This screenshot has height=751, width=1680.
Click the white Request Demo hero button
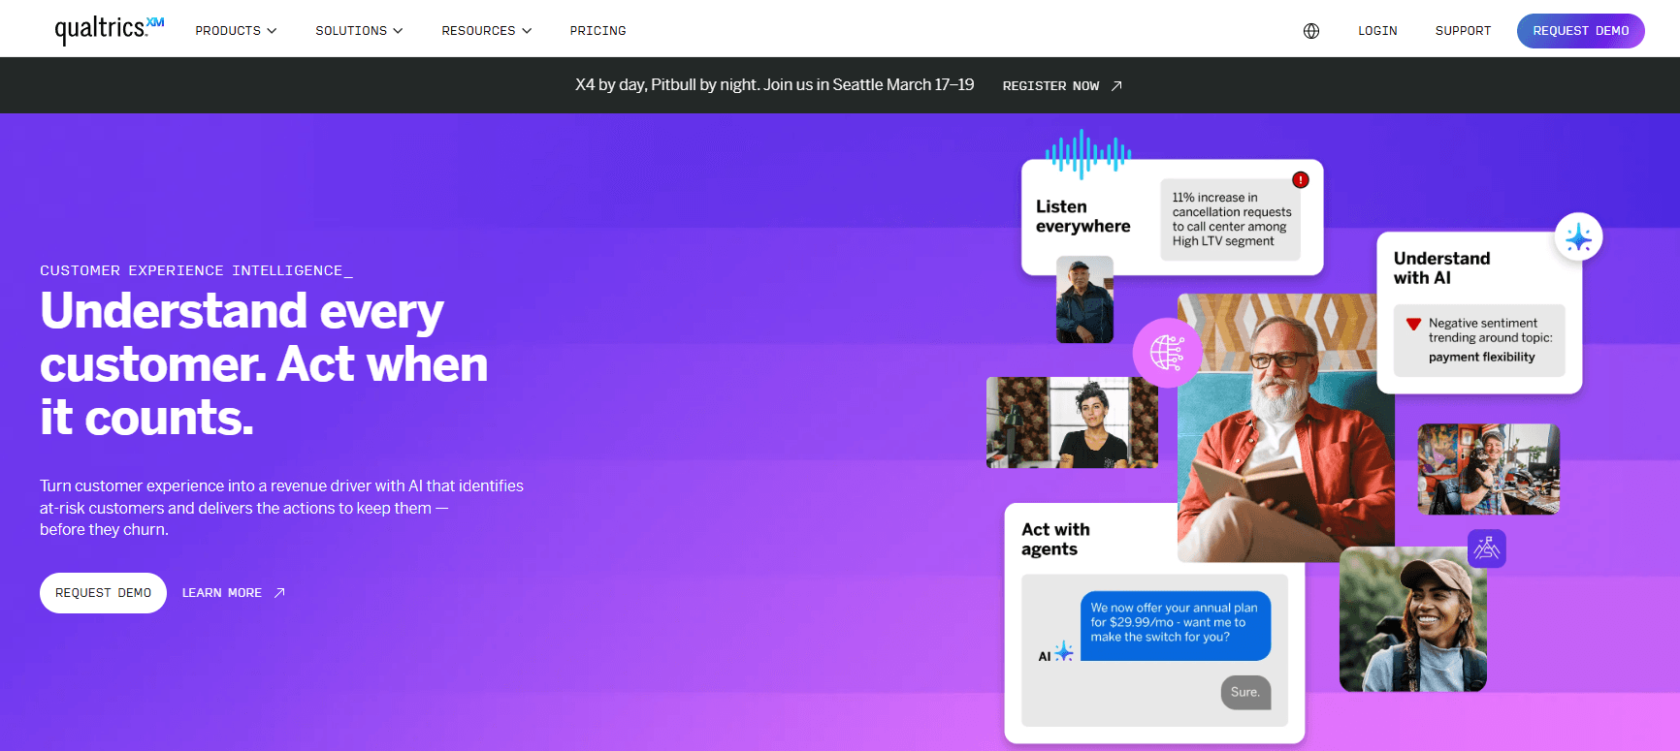click(x=103, y=593)
